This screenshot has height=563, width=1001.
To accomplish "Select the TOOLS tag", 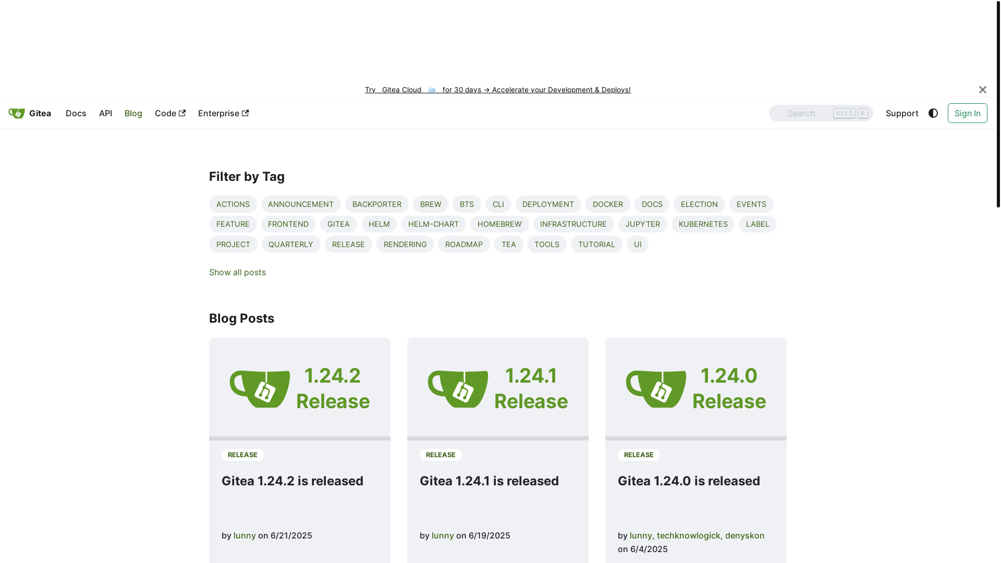I will point(547,244).
